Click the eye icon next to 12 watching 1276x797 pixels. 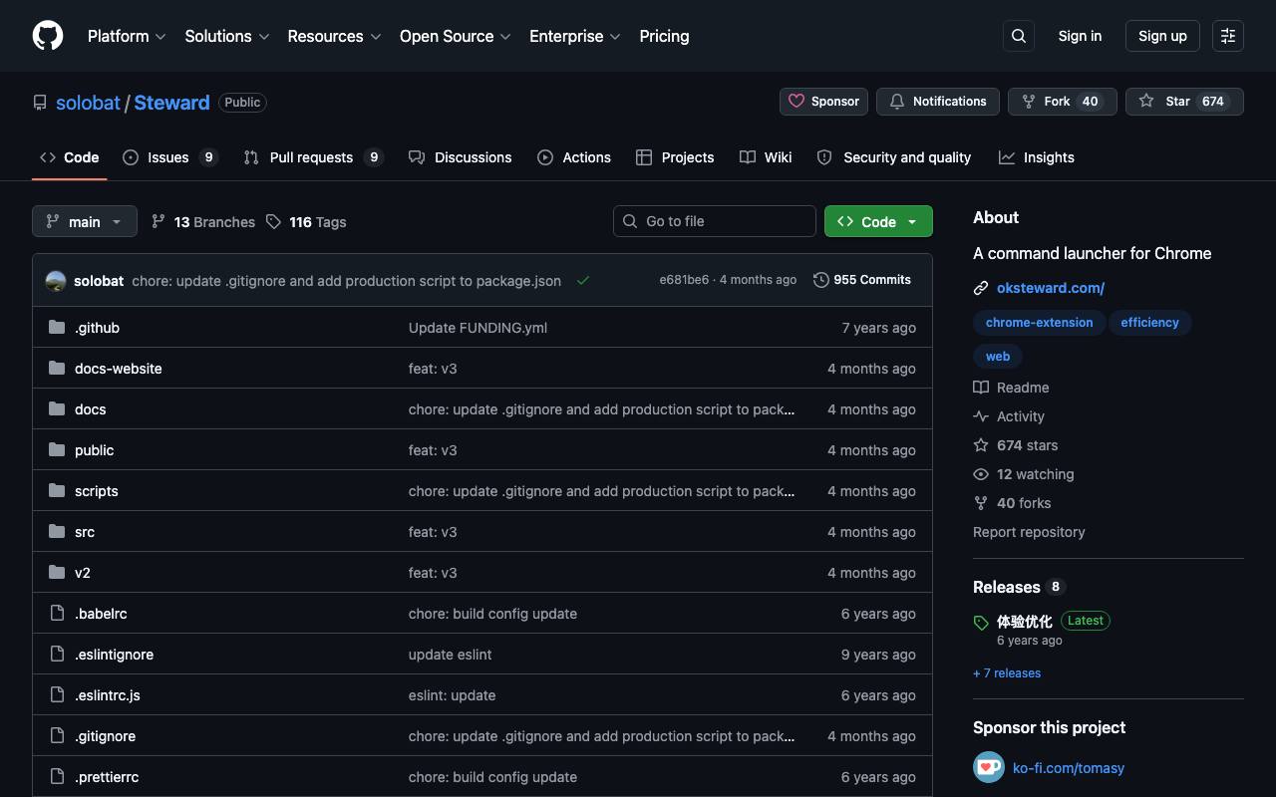click(981, 474)
